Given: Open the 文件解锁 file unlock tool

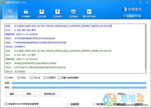Looking at the screenshot, I should click(x=26, y=14).
